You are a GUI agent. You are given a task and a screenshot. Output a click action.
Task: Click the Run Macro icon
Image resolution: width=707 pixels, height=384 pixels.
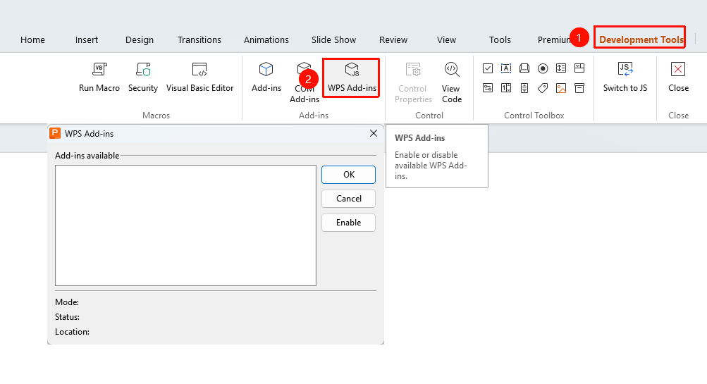pyautogui.click(x=99, y=69)
